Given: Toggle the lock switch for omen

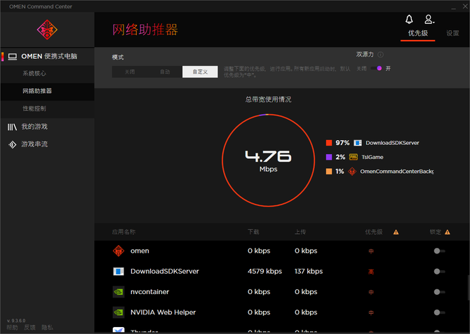Looking at the screenshot, I should 439,251.
